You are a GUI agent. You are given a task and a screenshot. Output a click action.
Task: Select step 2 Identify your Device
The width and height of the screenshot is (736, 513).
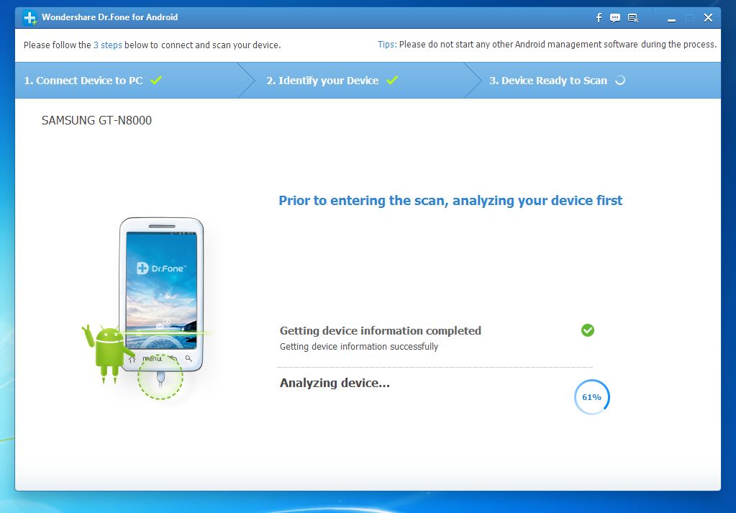point(322,81)
